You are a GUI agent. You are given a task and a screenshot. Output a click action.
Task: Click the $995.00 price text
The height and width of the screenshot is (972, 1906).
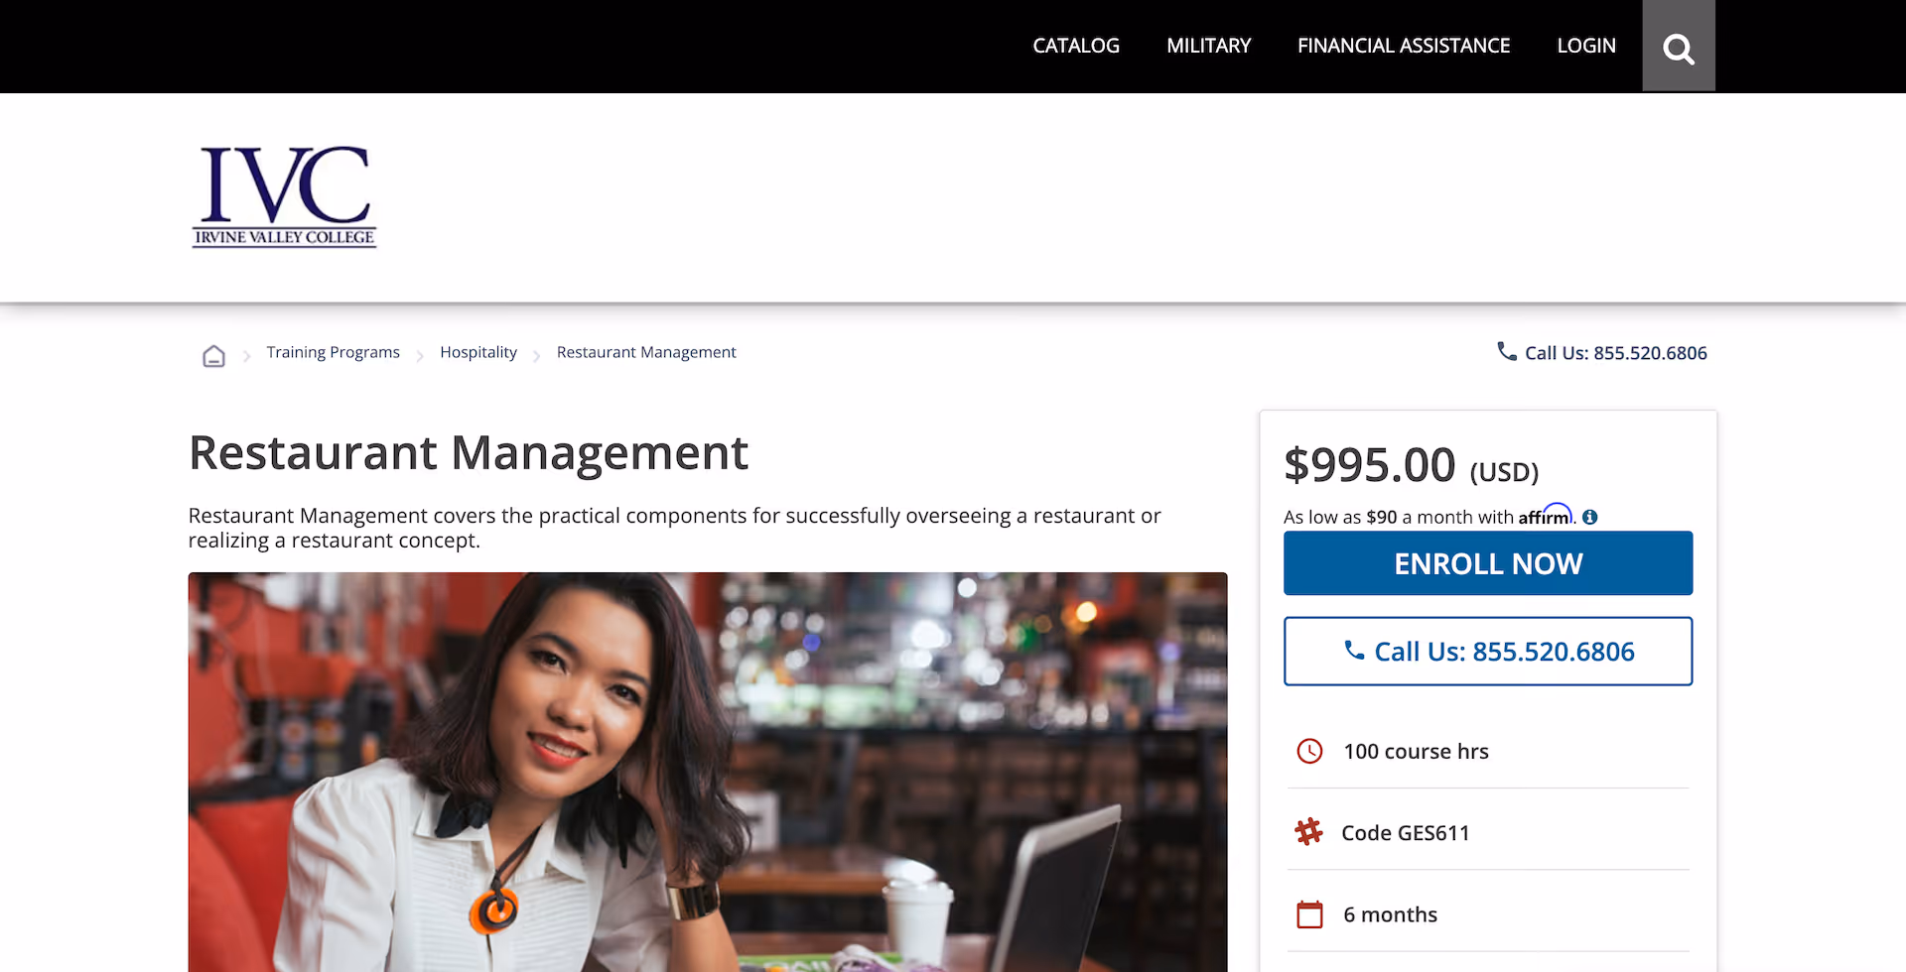coord(1369,464)
